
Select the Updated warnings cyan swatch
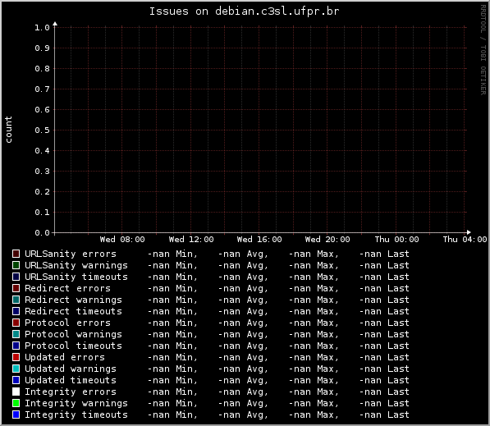[16, 369]
